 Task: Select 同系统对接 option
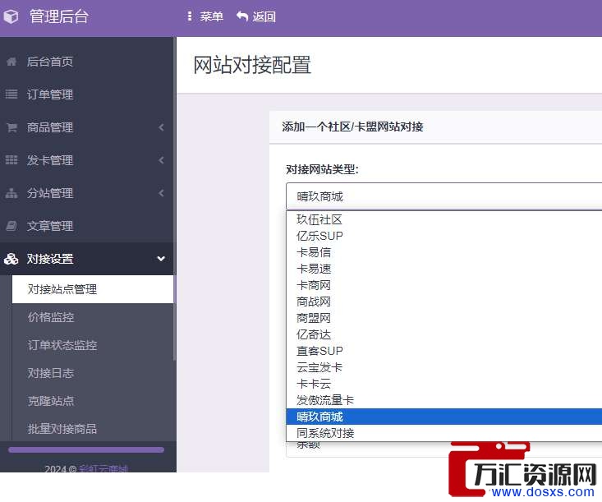443,433
